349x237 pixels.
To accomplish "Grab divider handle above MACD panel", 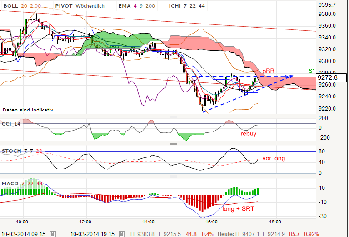I will (174, 177).
